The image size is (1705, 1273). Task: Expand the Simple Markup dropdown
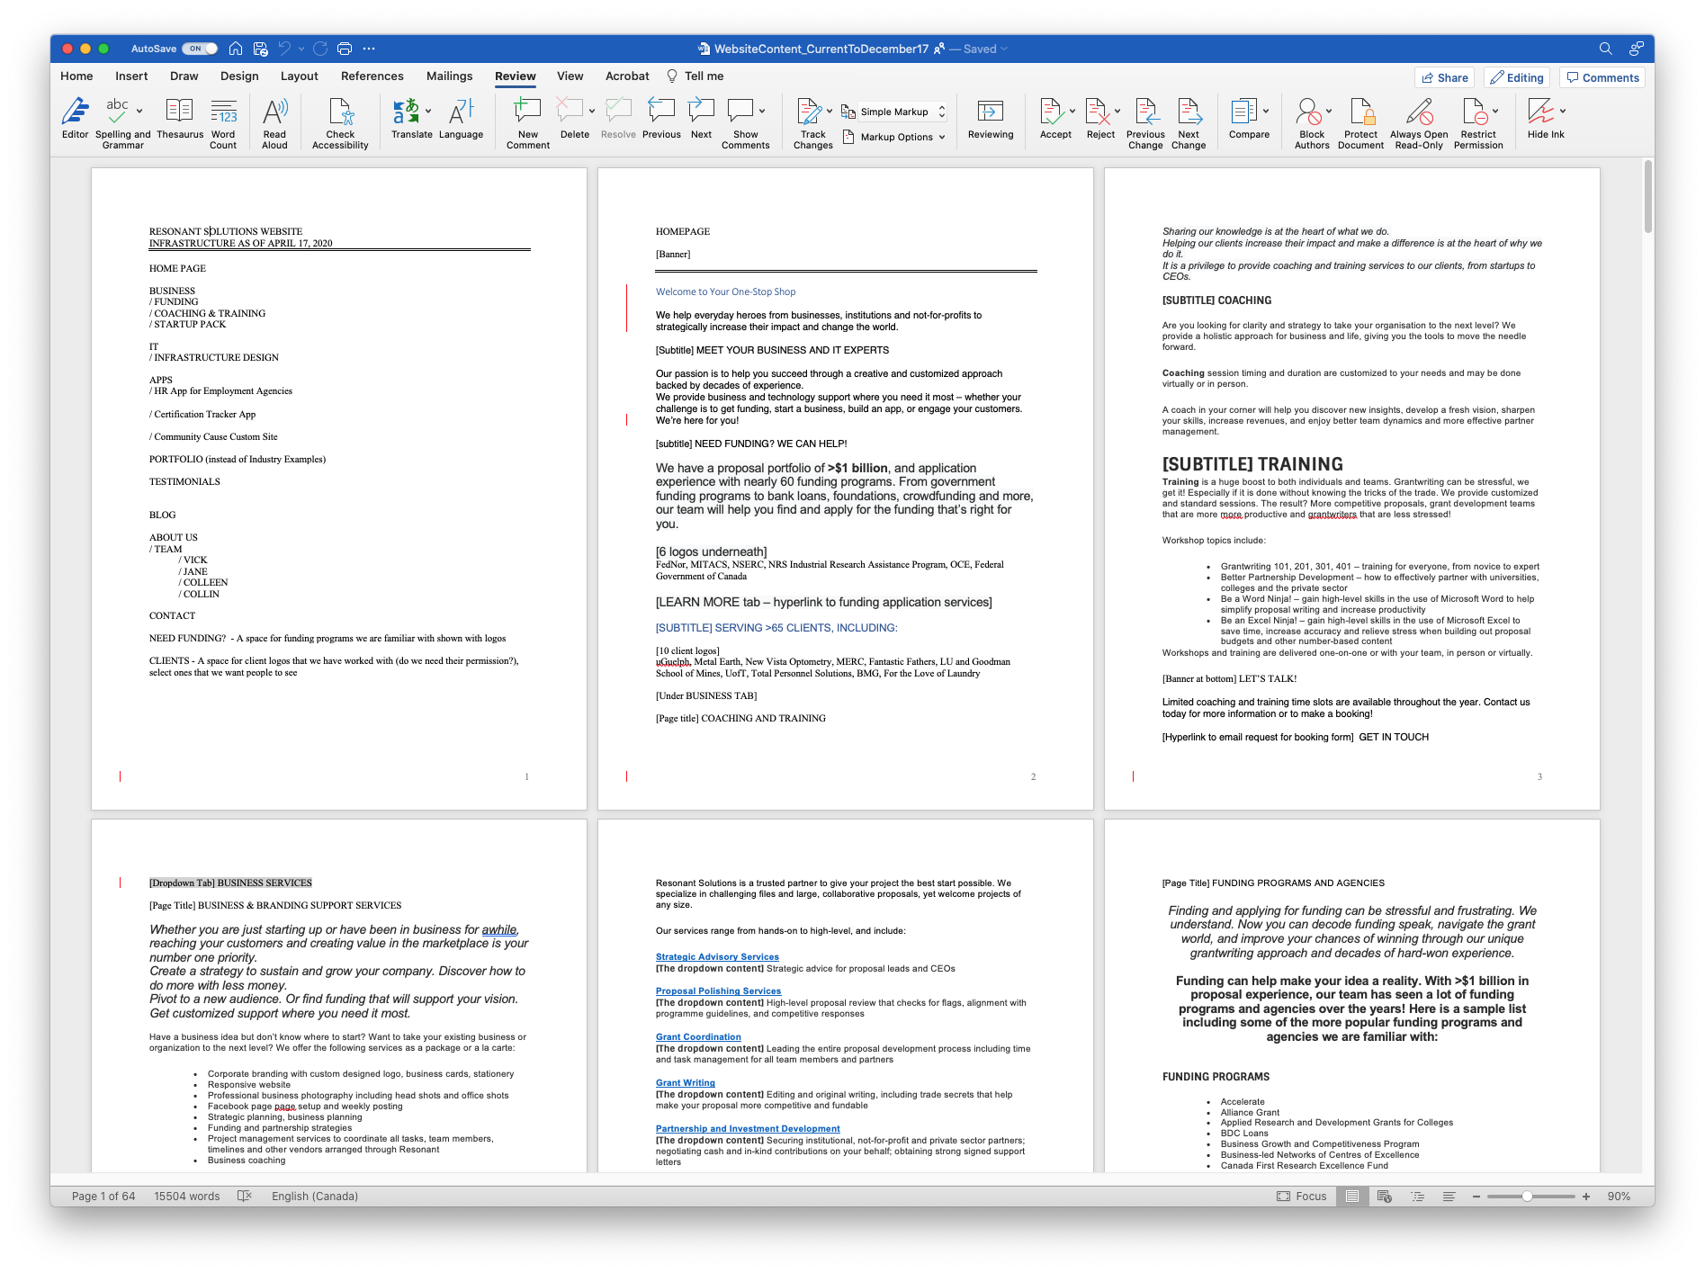pos(942,112)
